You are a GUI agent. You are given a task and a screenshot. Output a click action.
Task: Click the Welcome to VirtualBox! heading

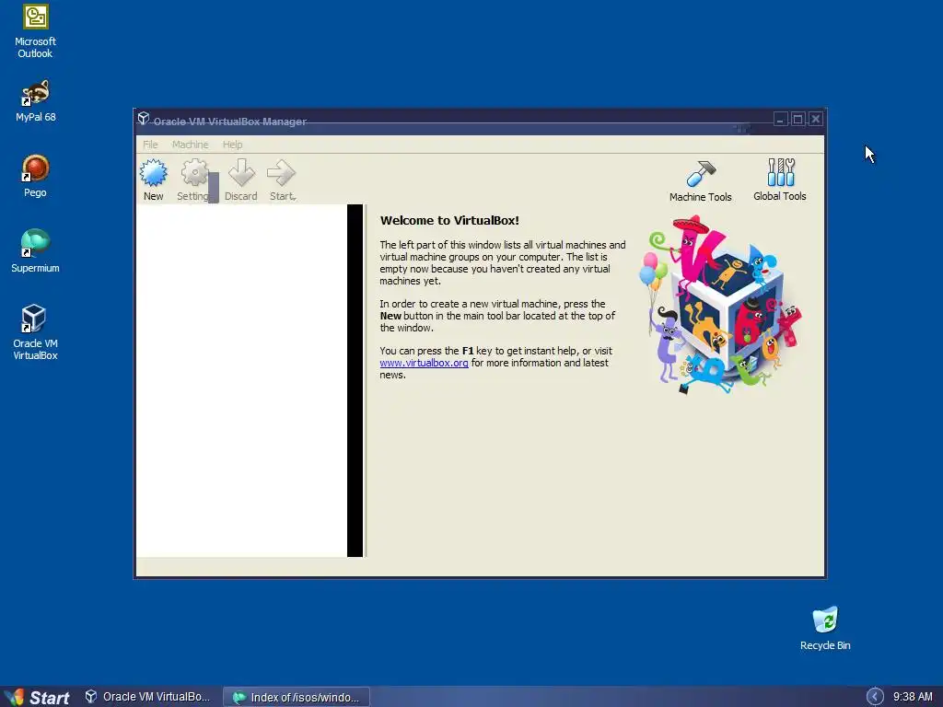[x=449, y=221]
